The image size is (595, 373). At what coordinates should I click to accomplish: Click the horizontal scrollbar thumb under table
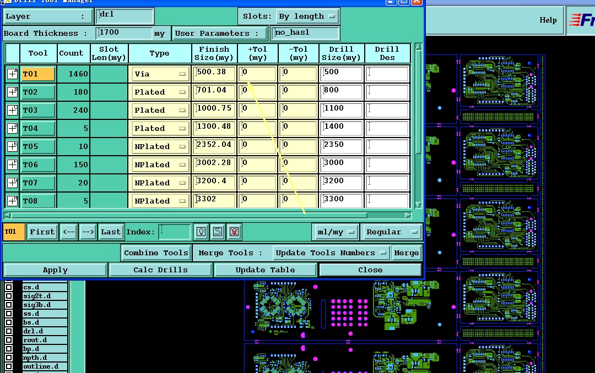click(189, 215)
